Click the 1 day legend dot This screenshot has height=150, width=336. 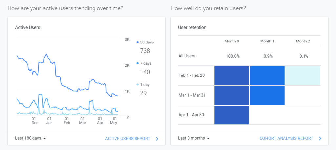point(137,85)
